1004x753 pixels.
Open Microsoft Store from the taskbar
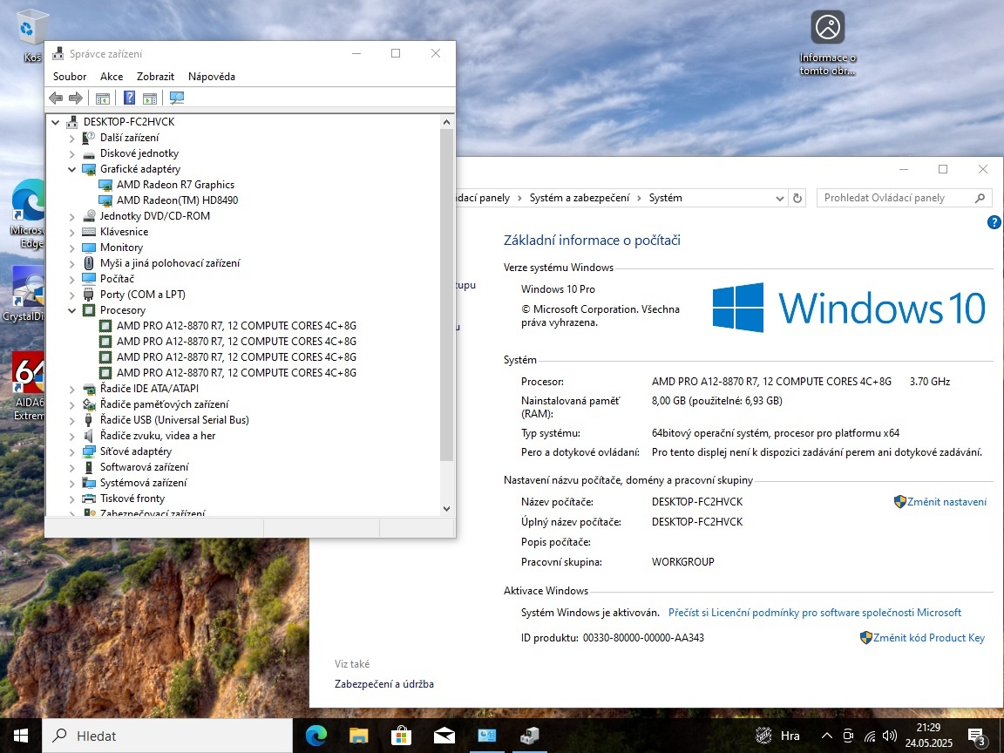pos(402,736)
